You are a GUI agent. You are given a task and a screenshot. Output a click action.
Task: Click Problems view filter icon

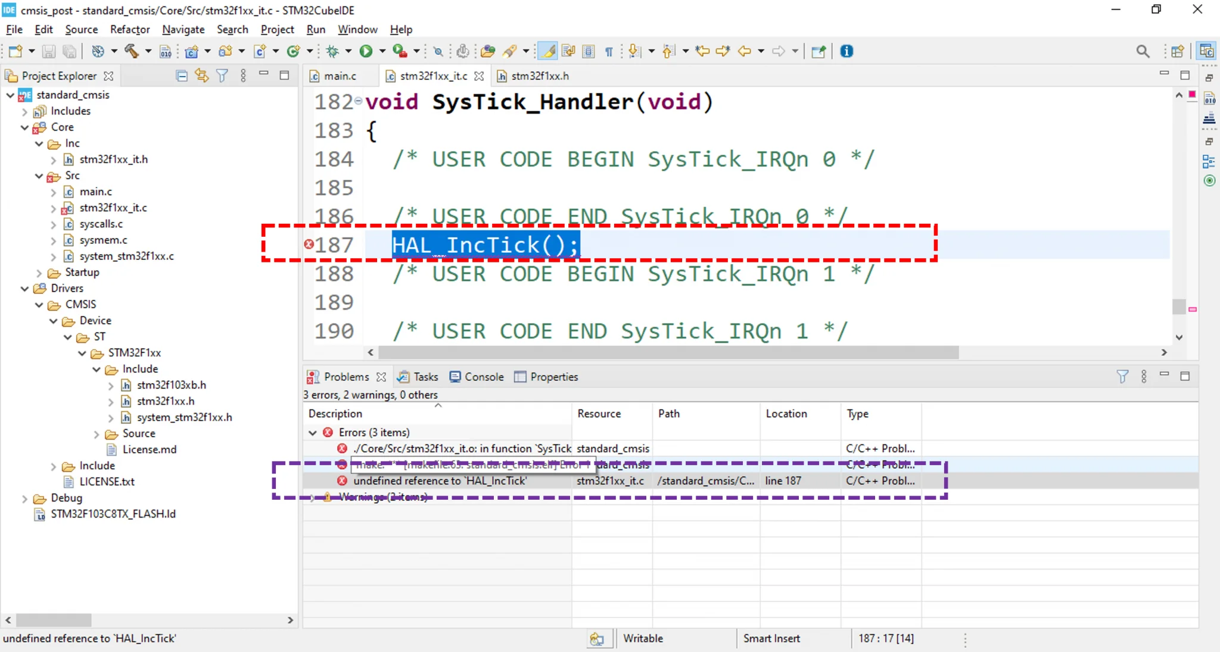(1122, 377)
